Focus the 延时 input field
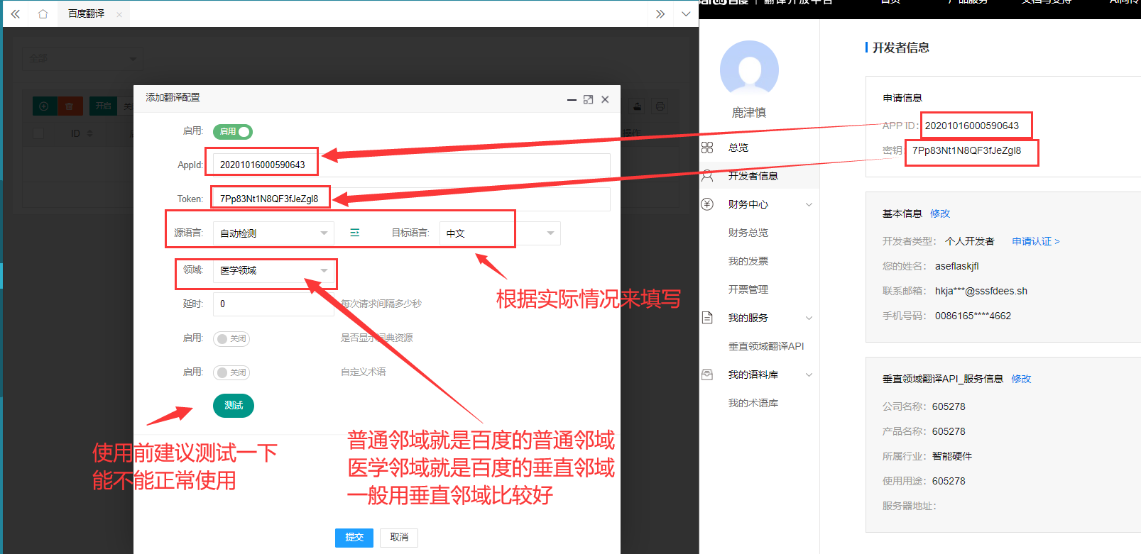This screenshot has width=1141, height=554. (x=273, y=304)
